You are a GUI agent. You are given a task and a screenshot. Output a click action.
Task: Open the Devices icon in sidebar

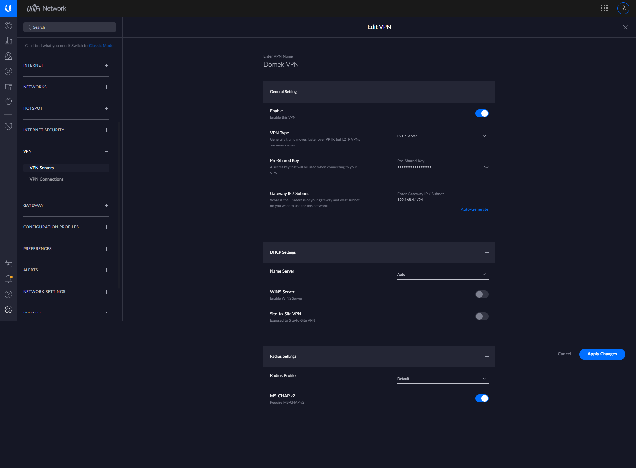pyautogui.click(x=8, y=71)
